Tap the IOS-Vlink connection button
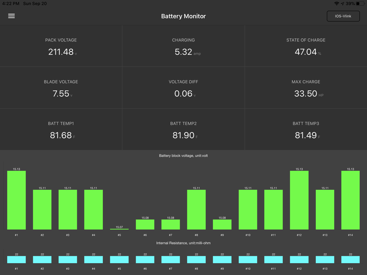This screenshot has width=367, height=275. pyautogui.click(x=343, y=16)
